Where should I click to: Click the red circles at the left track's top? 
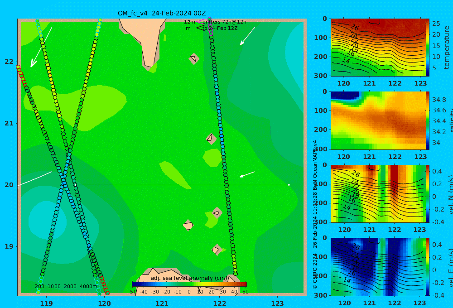coord(22,77)
